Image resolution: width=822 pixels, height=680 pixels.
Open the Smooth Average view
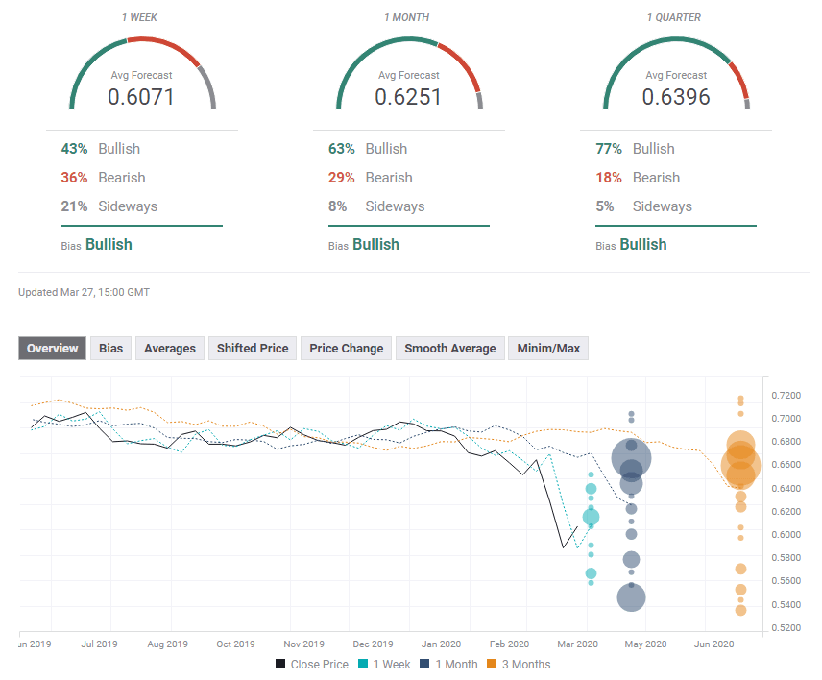click(x=449, y=348)
